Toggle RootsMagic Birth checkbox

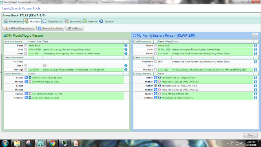(26, 49)
